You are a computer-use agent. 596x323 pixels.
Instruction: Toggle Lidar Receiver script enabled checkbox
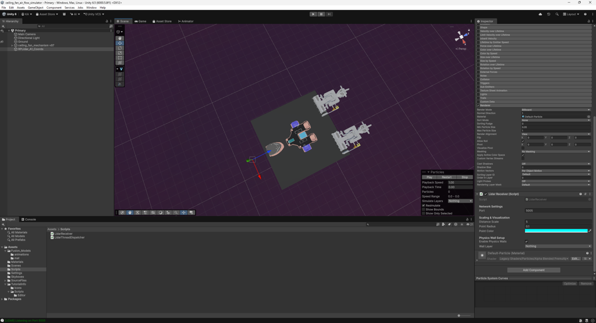click(485, 194)
